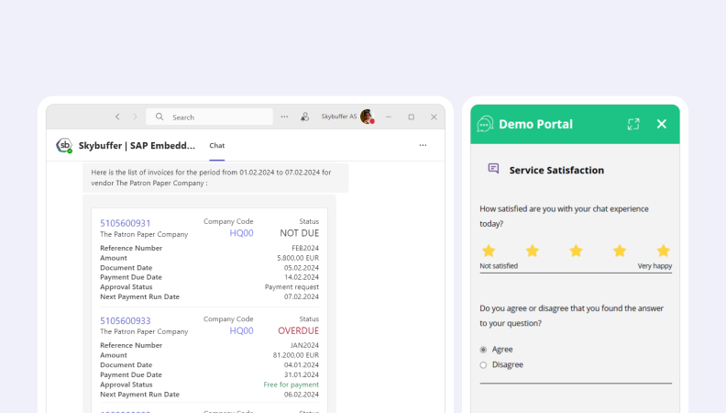
Task: Click the Skybuffer AS account name
Action: [x=339, y=117]
